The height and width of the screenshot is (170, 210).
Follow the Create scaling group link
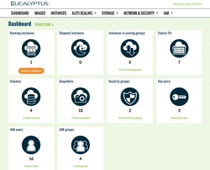[x=130, y=69]
